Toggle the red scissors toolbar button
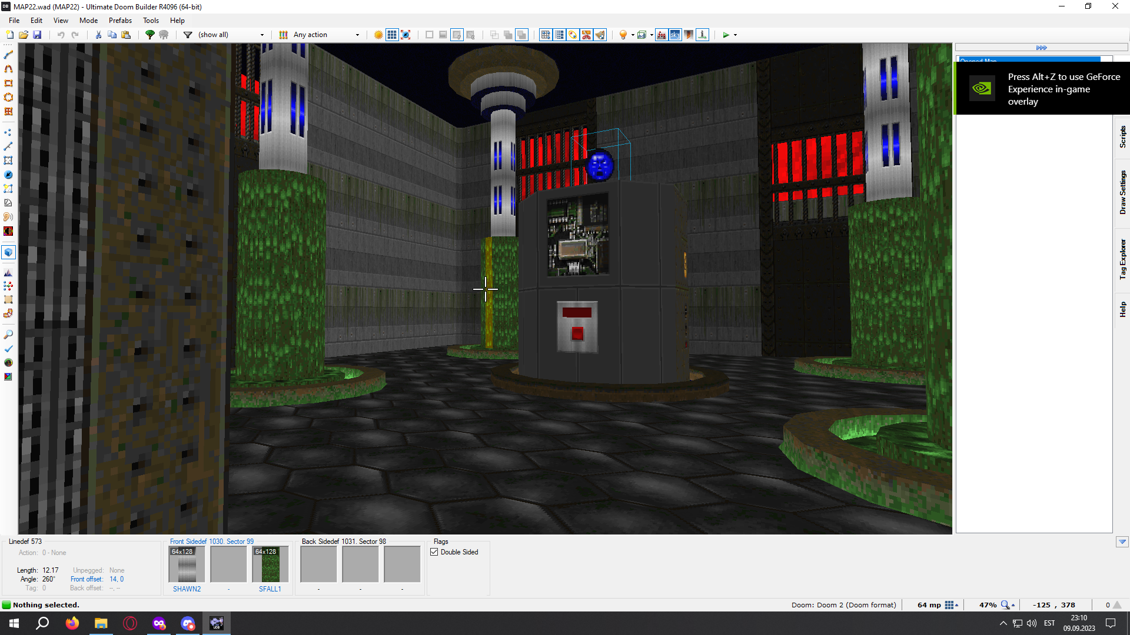This screenshot has width=1130, height=635. (x=586, y=35)
